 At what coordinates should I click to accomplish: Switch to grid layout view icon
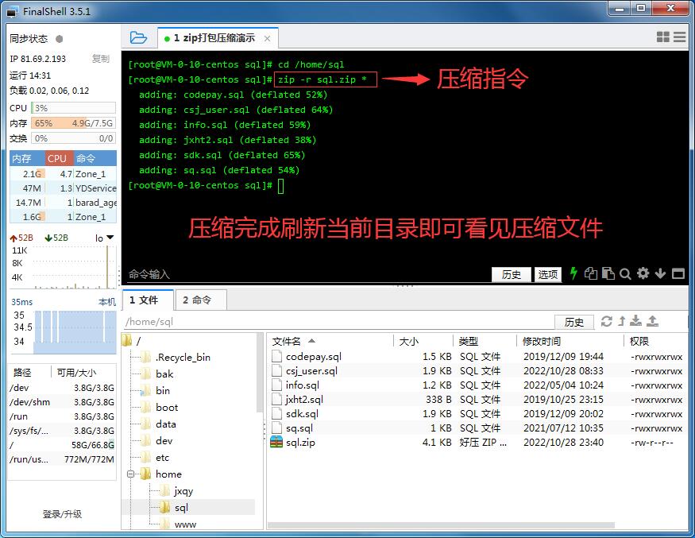tap(662, 37)
